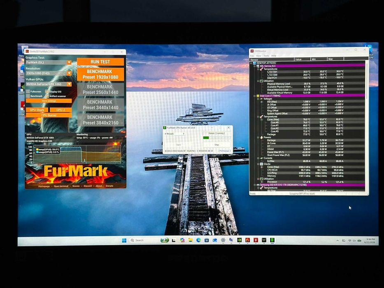Click the CPU Burner threads input field
The width and height of the screenshot is (384, 288).
point(179,134)
